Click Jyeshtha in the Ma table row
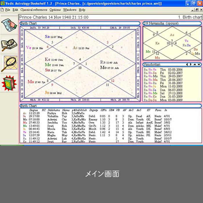The width and height of the screenshot is (203, 203). (53, 122)
